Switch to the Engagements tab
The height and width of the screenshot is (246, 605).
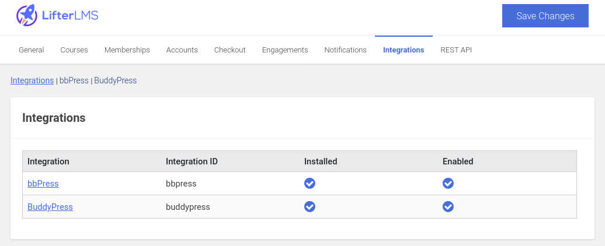(285, 50)
